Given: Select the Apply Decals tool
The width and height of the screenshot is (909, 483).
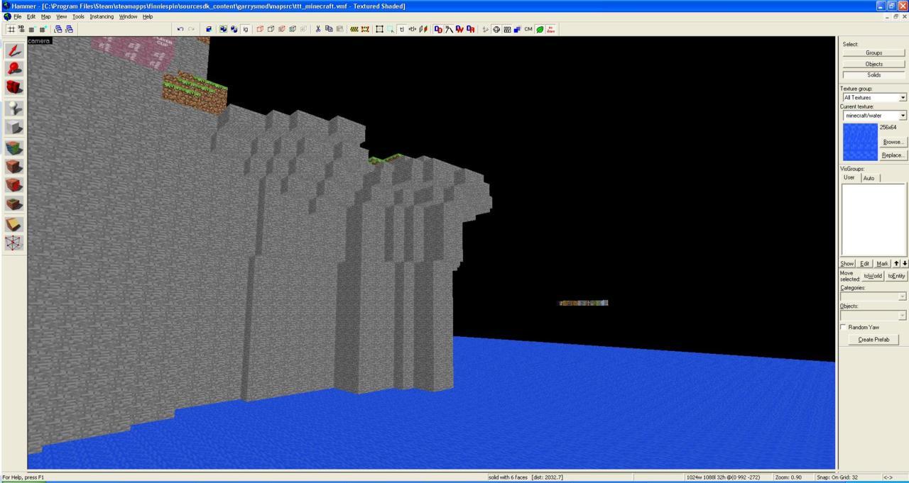Looking at the screenshot, I should (x=14, y=185).
